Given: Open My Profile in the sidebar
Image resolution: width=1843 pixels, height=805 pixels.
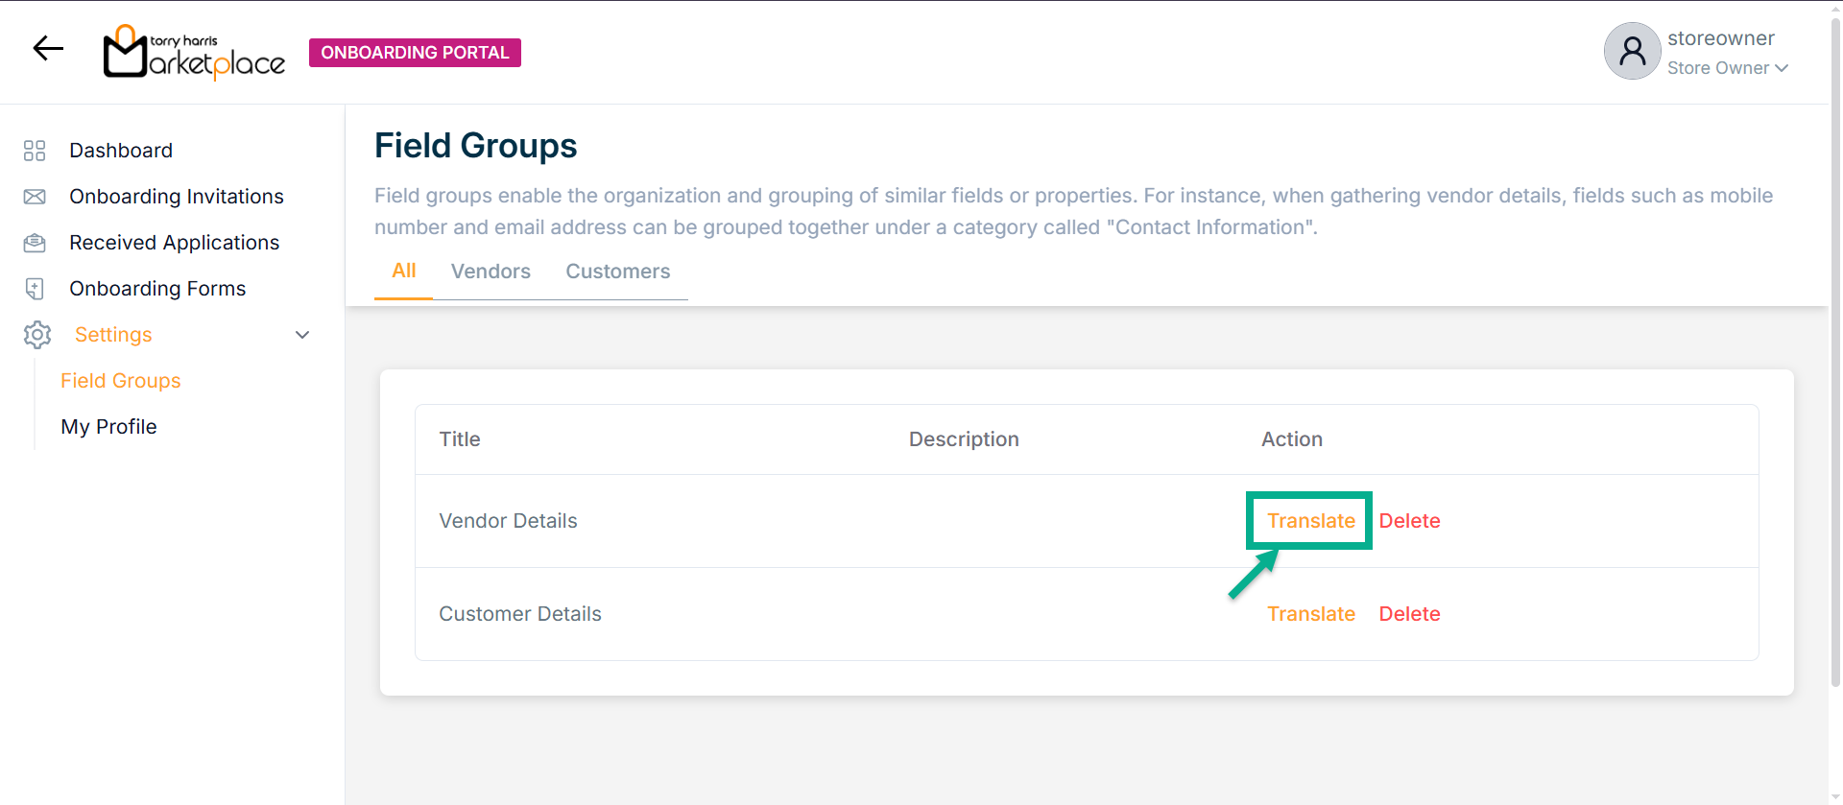Looking at the screenshot, I should pos(108,427).
